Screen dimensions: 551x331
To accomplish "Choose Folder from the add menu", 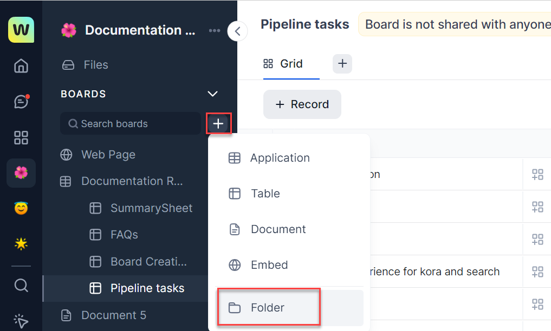I will click(x=268, y=308).
